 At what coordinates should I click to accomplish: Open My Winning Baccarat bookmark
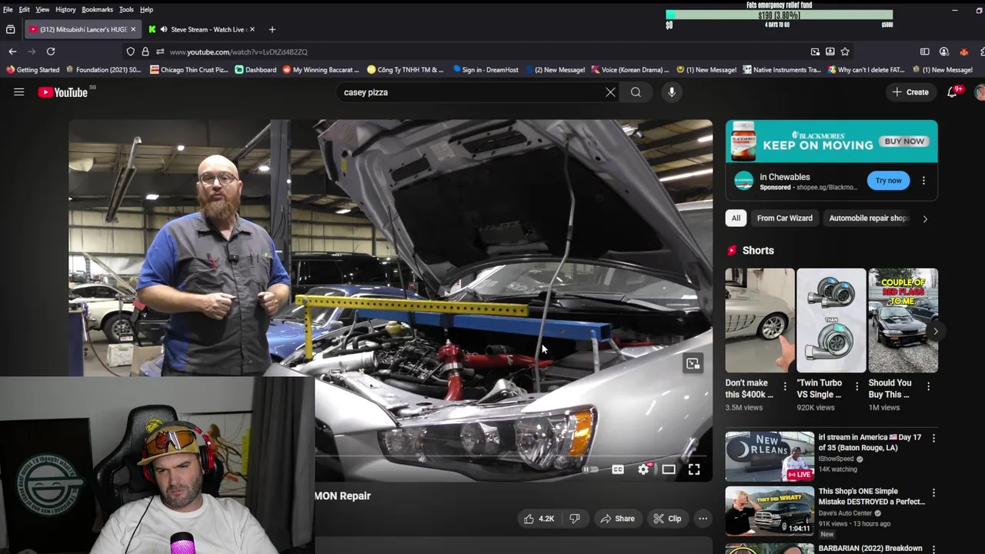pos(322,69)
